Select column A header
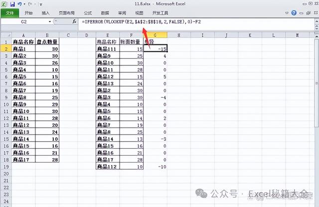The height and width of the screenshot is (207, 319). click(x=23, y=35)
